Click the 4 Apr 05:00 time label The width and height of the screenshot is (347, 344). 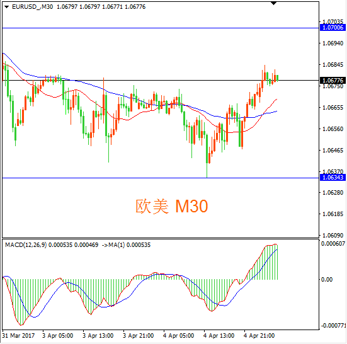tap(178, 336)
